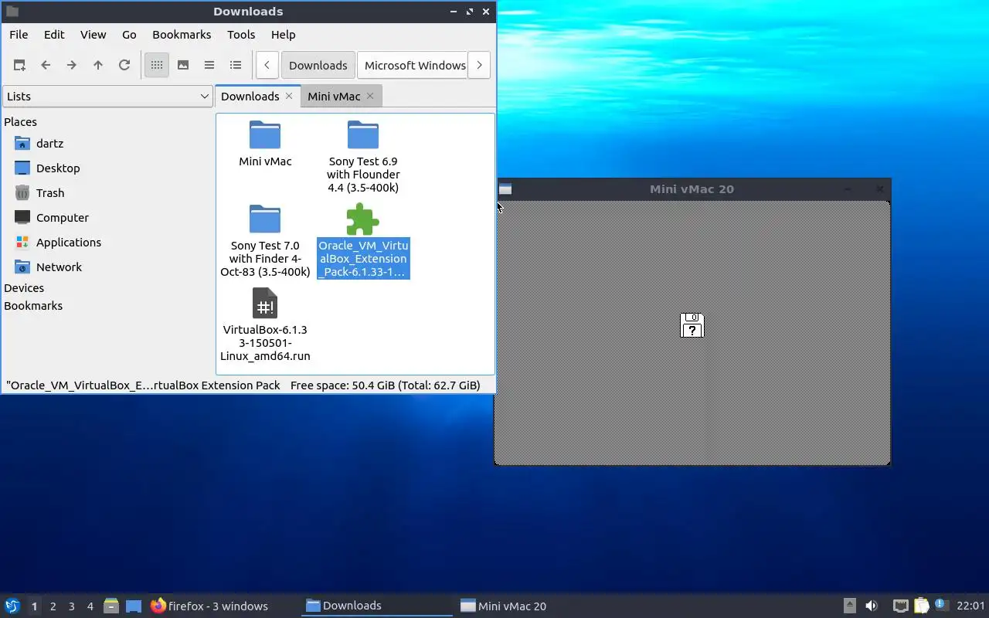Viewport: 989px width, 618px height.
Task: Close the Mini vMac tab
Action: (370, 96)
